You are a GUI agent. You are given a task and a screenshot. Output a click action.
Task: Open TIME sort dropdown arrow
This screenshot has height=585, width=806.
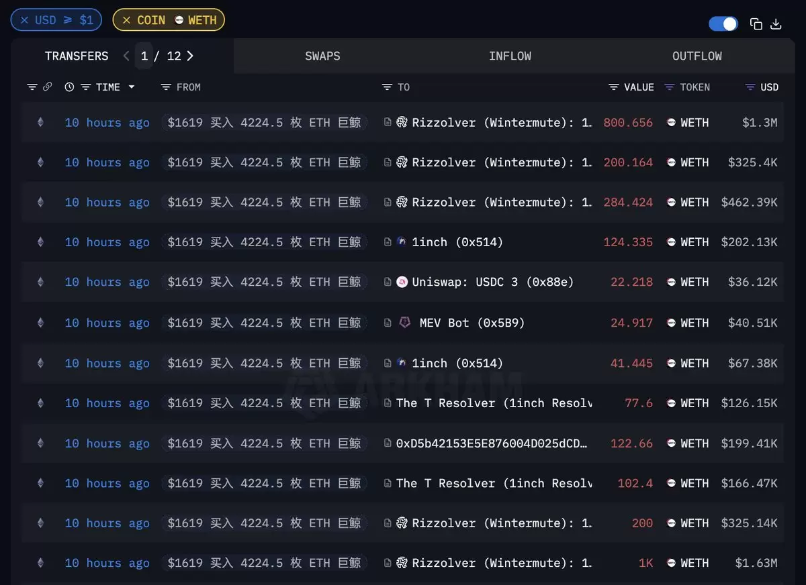(132, 87)
